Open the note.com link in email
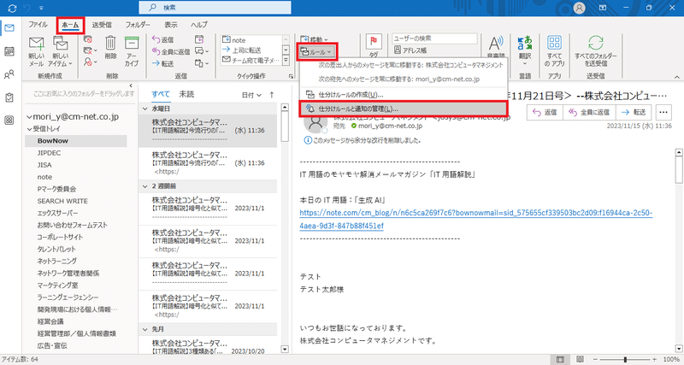Image resolution: width=684 pixels, height=365 pixels. click(476, 220)
